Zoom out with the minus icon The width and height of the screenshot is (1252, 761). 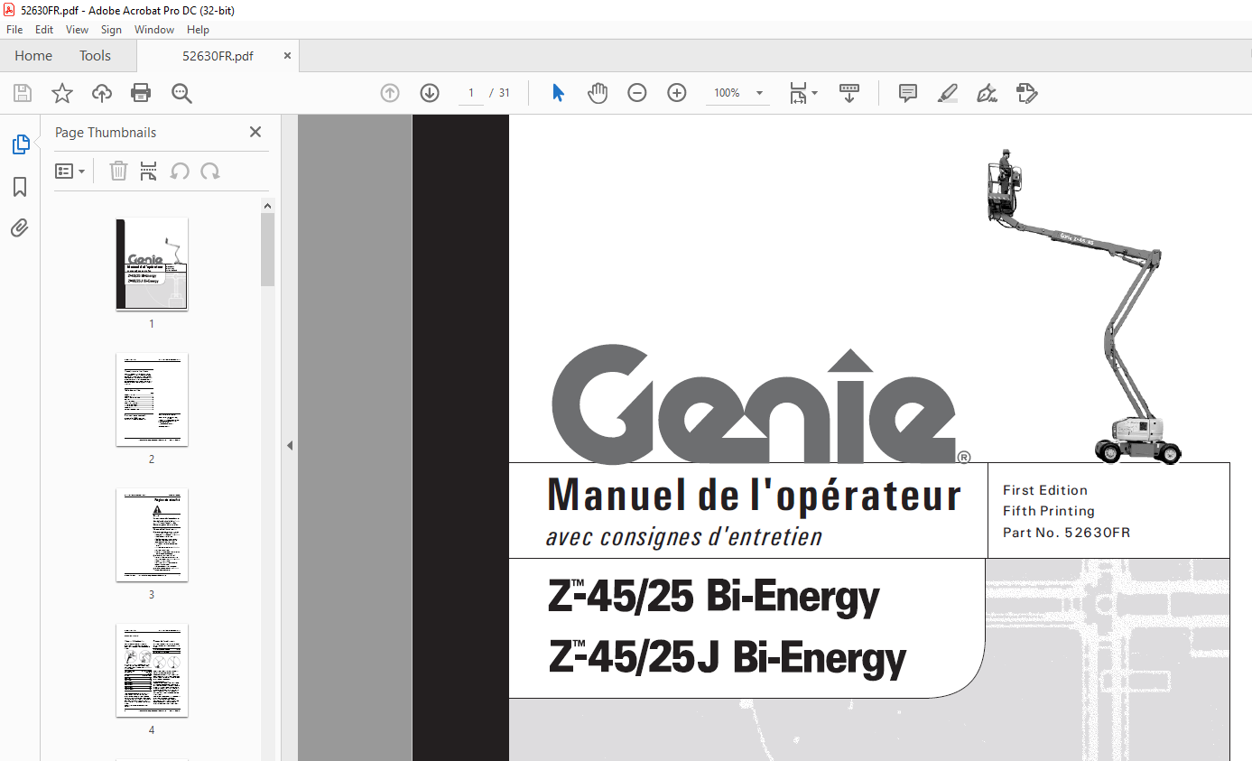(637, 93)
